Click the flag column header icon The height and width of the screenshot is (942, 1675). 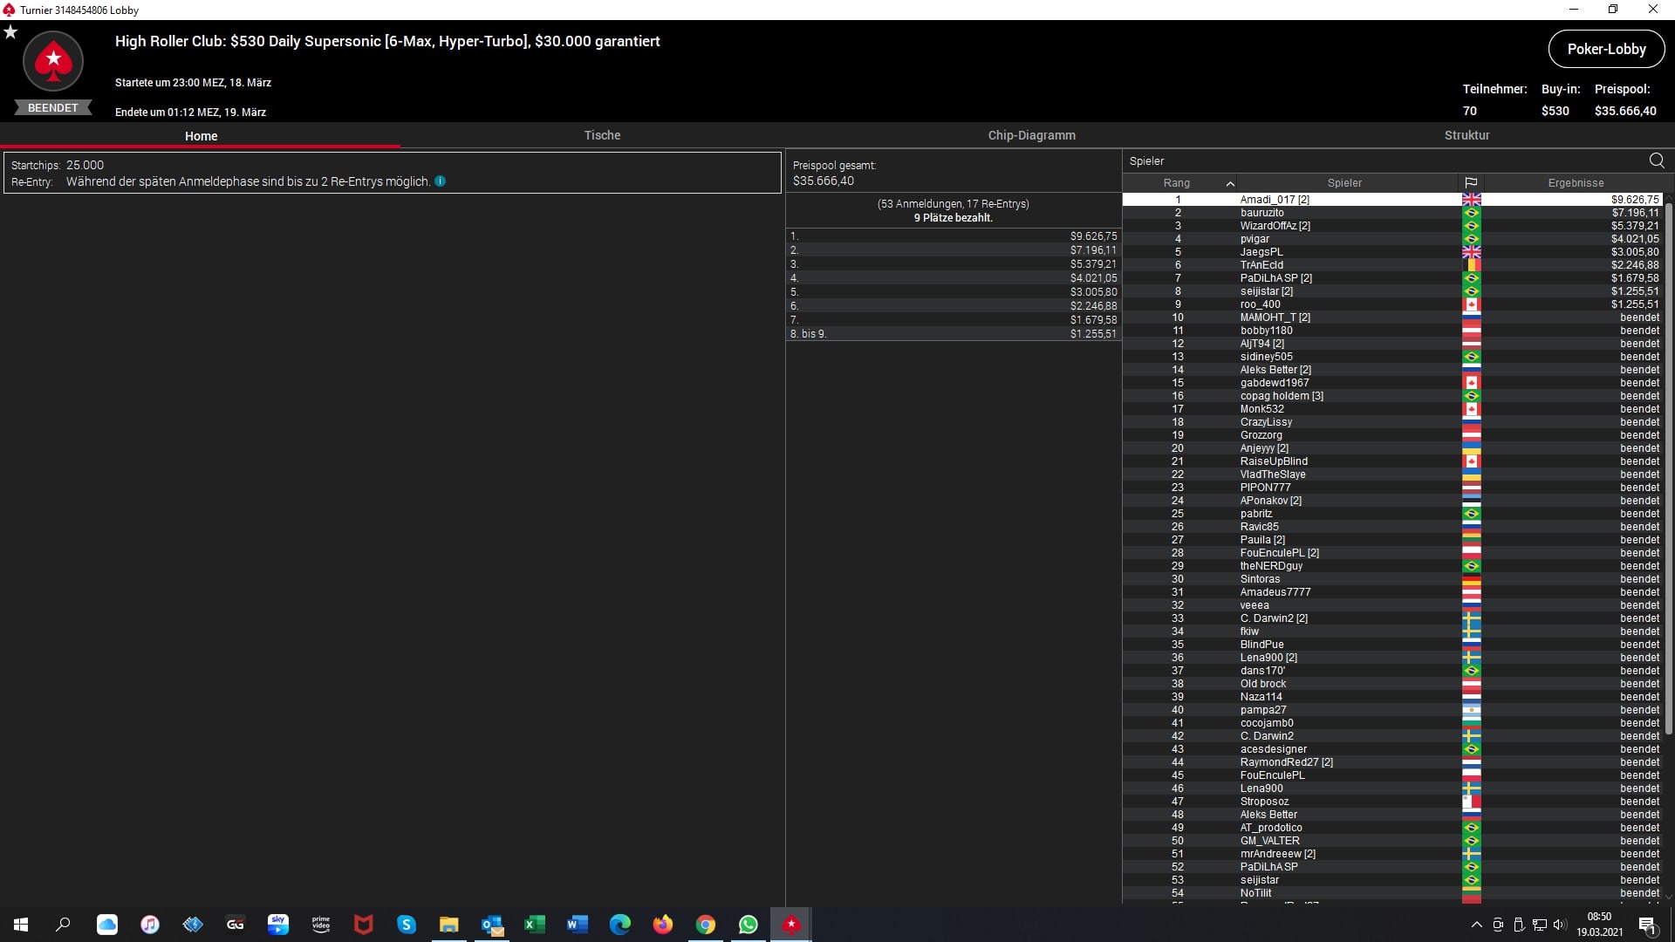tap(1471, 183)
